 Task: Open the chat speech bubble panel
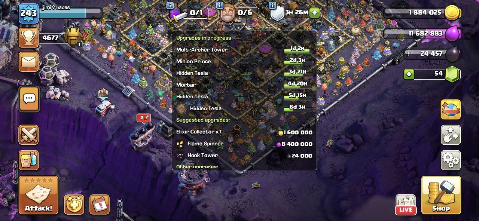29,99
